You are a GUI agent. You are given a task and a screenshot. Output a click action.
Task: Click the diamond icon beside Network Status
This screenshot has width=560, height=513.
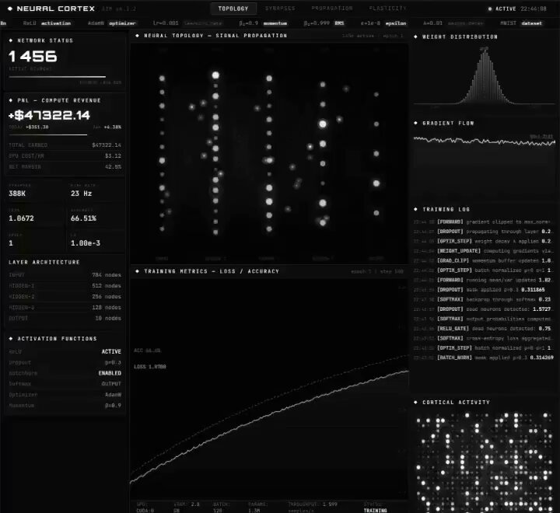[9, 40]
